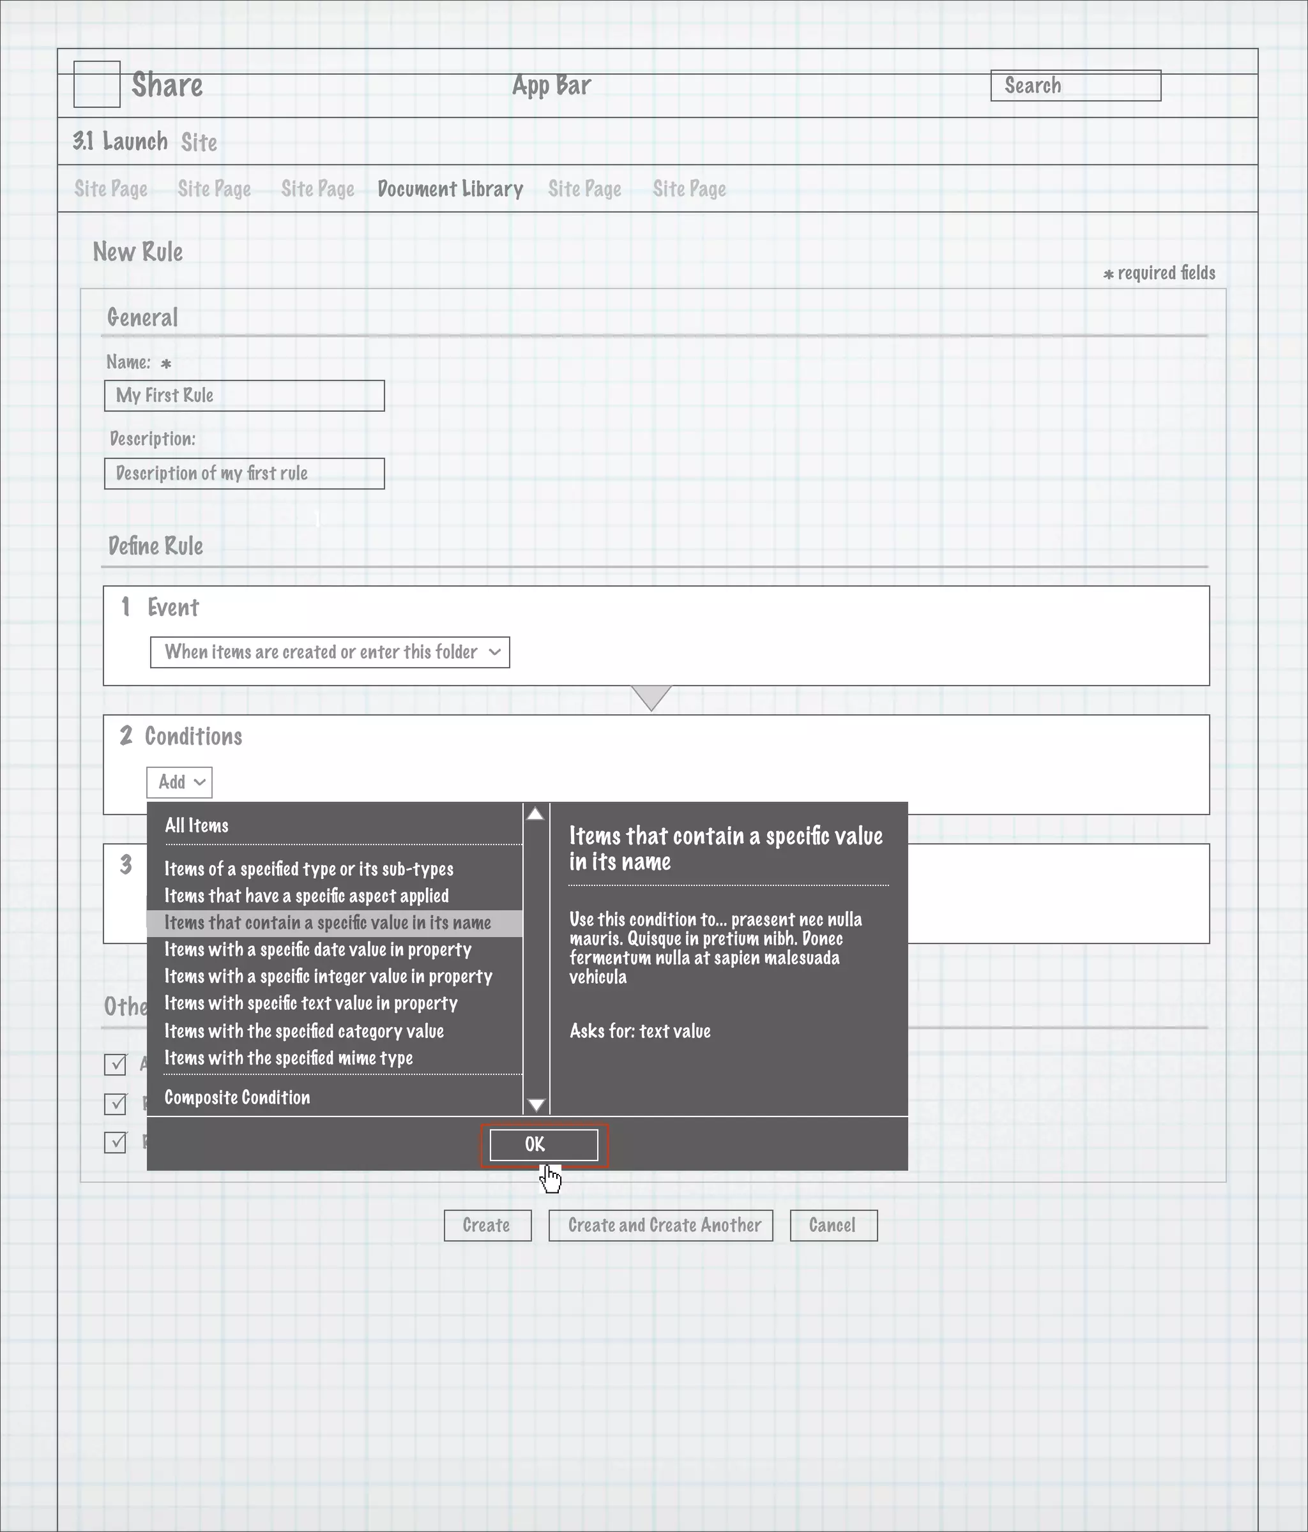Select 'Items with the specified mime type'

(x=289, y=1058)
